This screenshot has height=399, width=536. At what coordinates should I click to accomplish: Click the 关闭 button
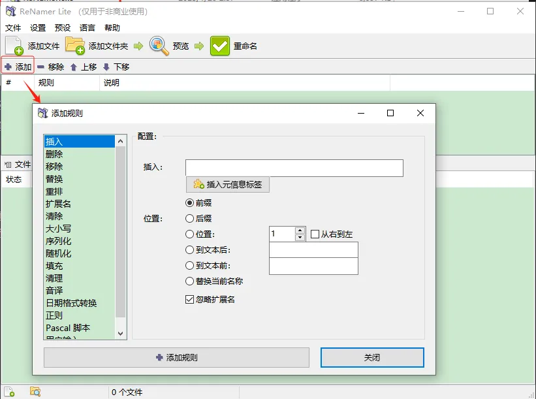tap(372, 358)
